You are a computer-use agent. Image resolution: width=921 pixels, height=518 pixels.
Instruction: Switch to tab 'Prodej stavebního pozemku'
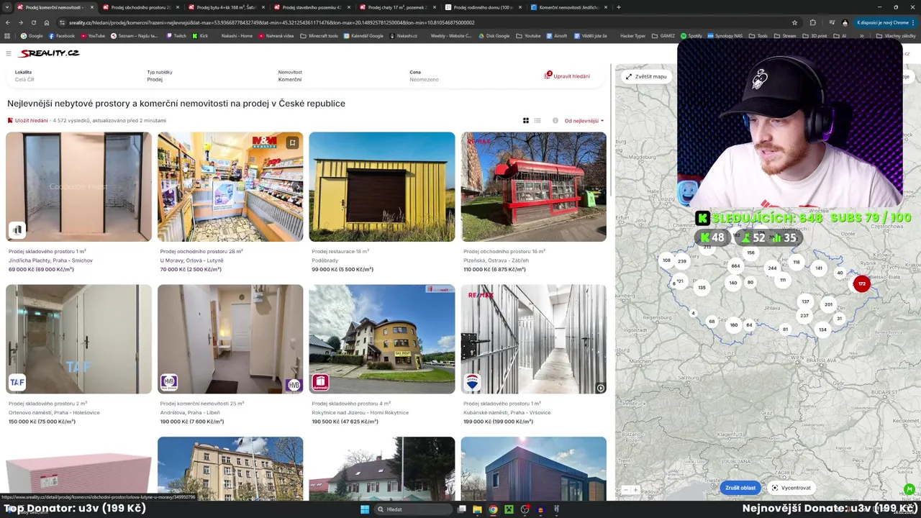click(x=312, y=7)
